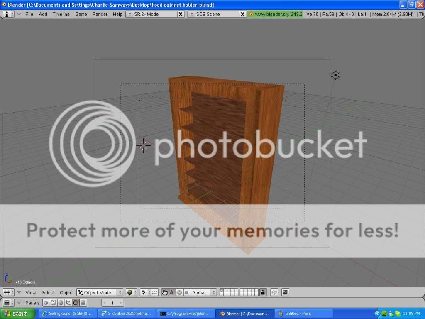Open the viewport draw type selector
The height and width of the screenshot is (319, 425).
(x=131, y=292)
